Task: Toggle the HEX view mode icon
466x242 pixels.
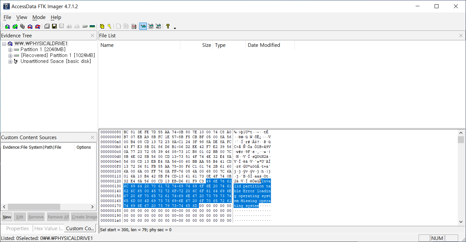Action: pos(158,27)
